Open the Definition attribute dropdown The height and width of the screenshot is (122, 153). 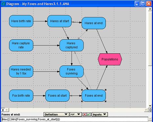pyautogui.click(x=56, y=114)
